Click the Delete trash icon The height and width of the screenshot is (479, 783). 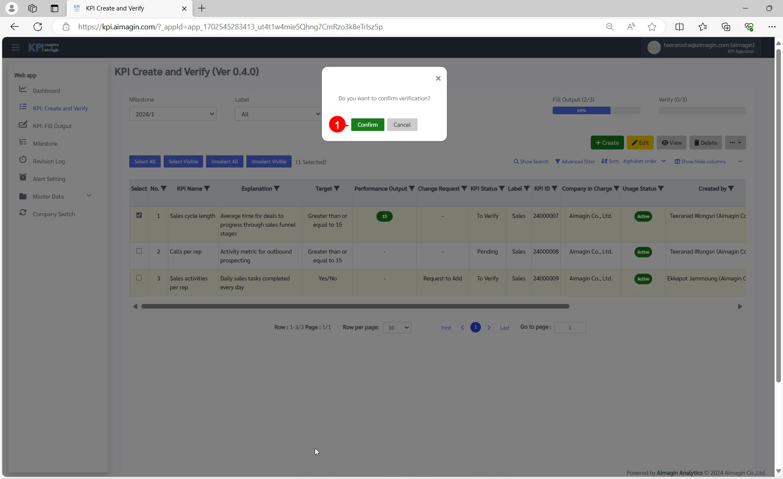(697, 142)
